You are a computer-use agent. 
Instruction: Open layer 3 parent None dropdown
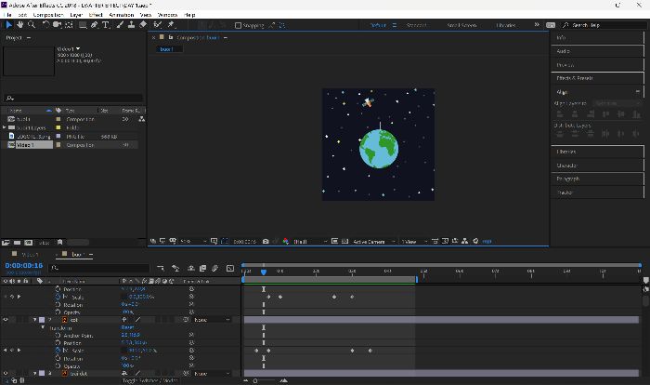click(x=212, y=373)
